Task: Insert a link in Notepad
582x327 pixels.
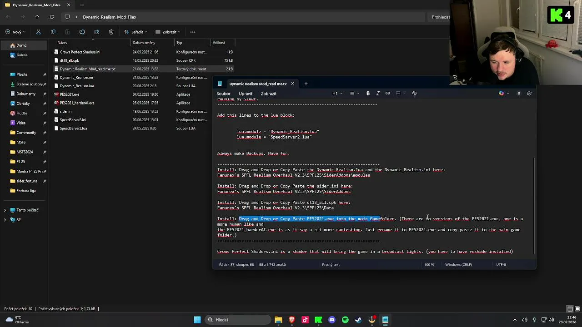Action: [388, 93]
